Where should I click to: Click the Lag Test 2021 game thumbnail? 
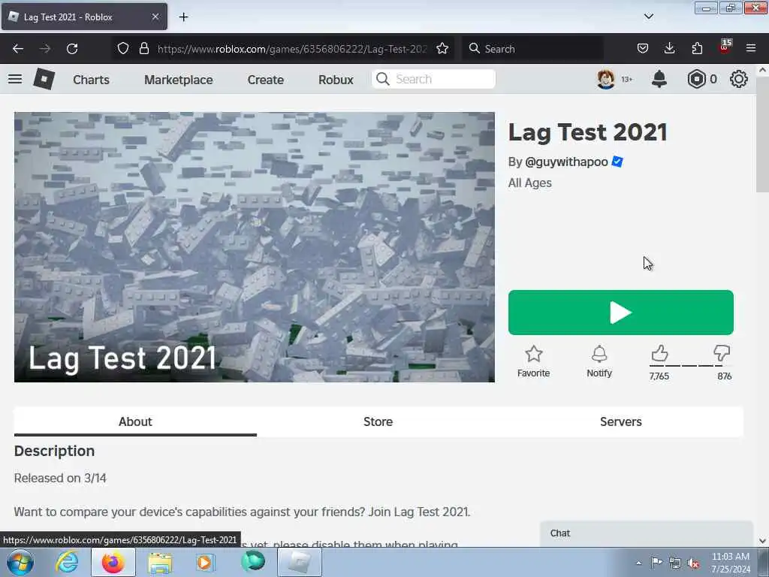(255, 246)
